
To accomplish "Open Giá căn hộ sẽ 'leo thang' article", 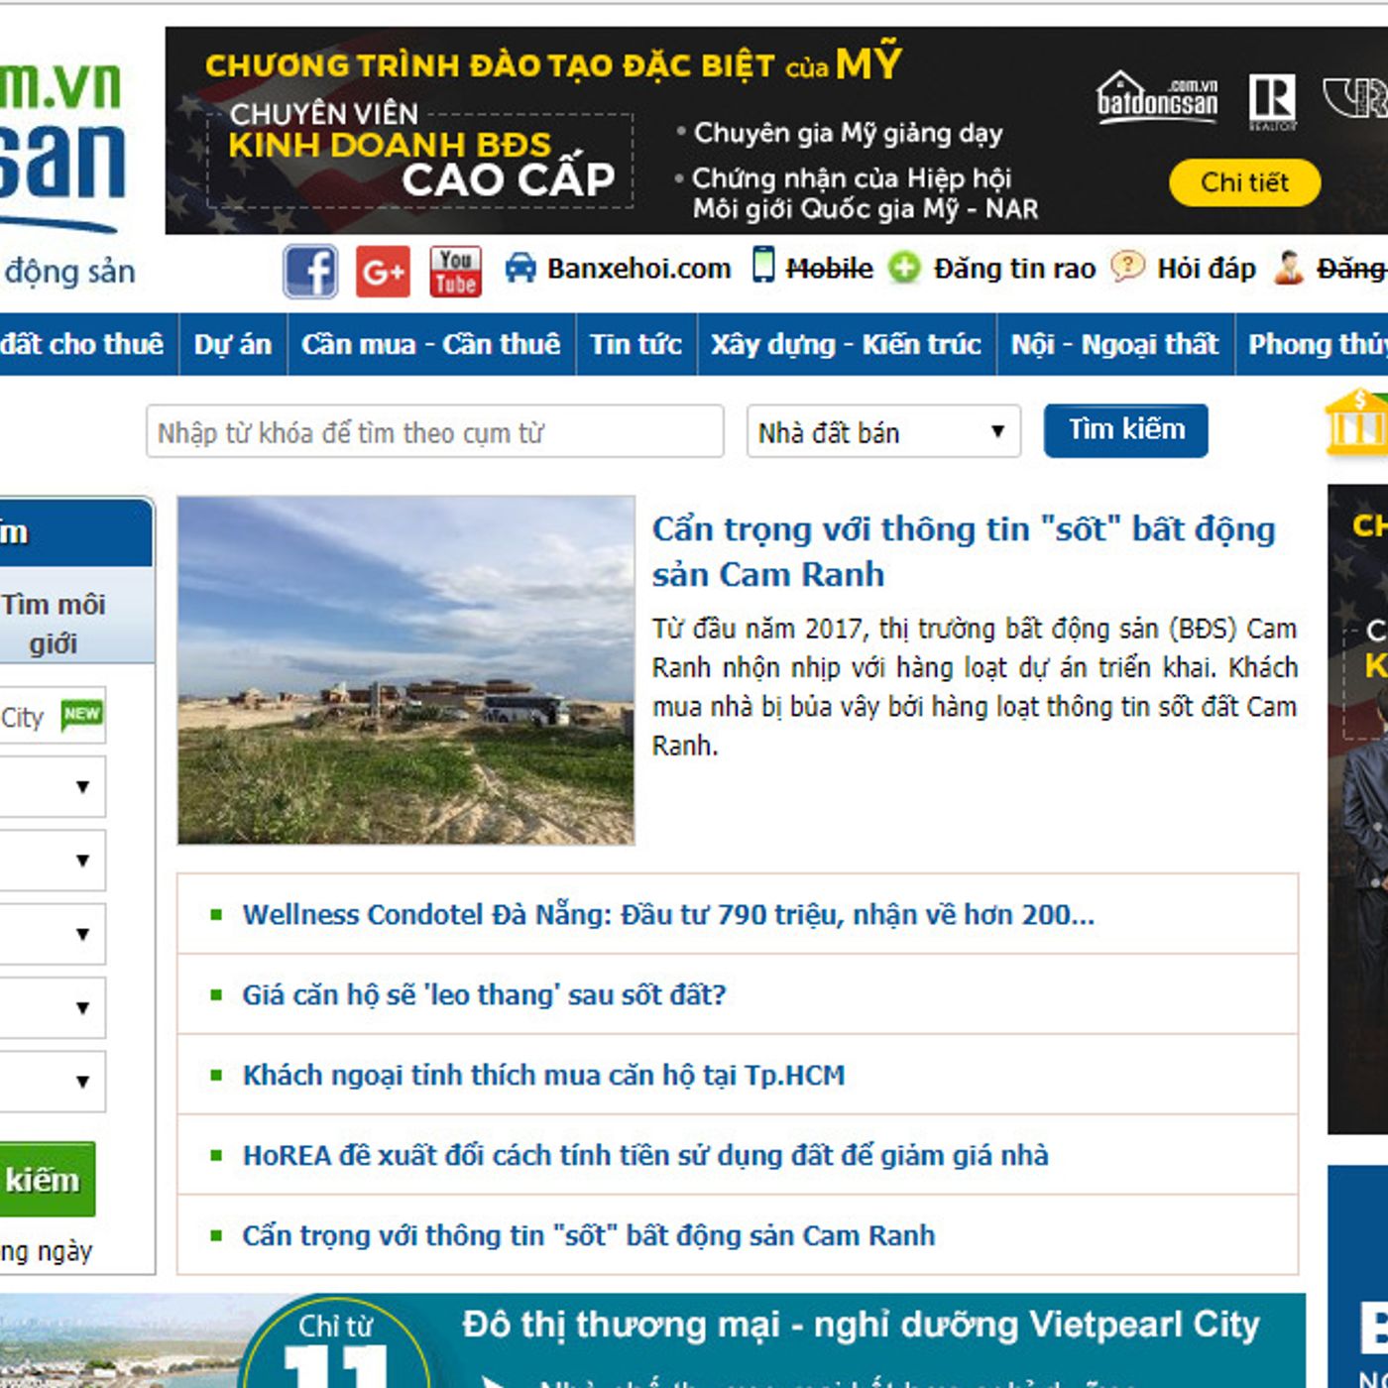I will coord(484,994).
